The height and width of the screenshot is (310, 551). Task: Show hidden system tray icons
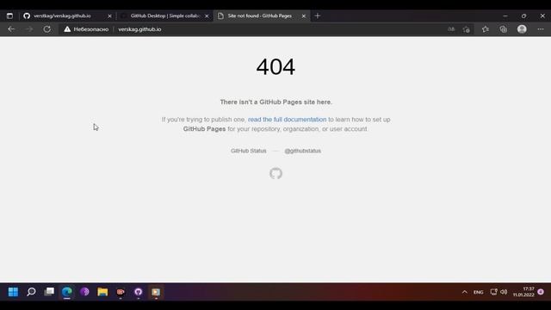(465, 292)
